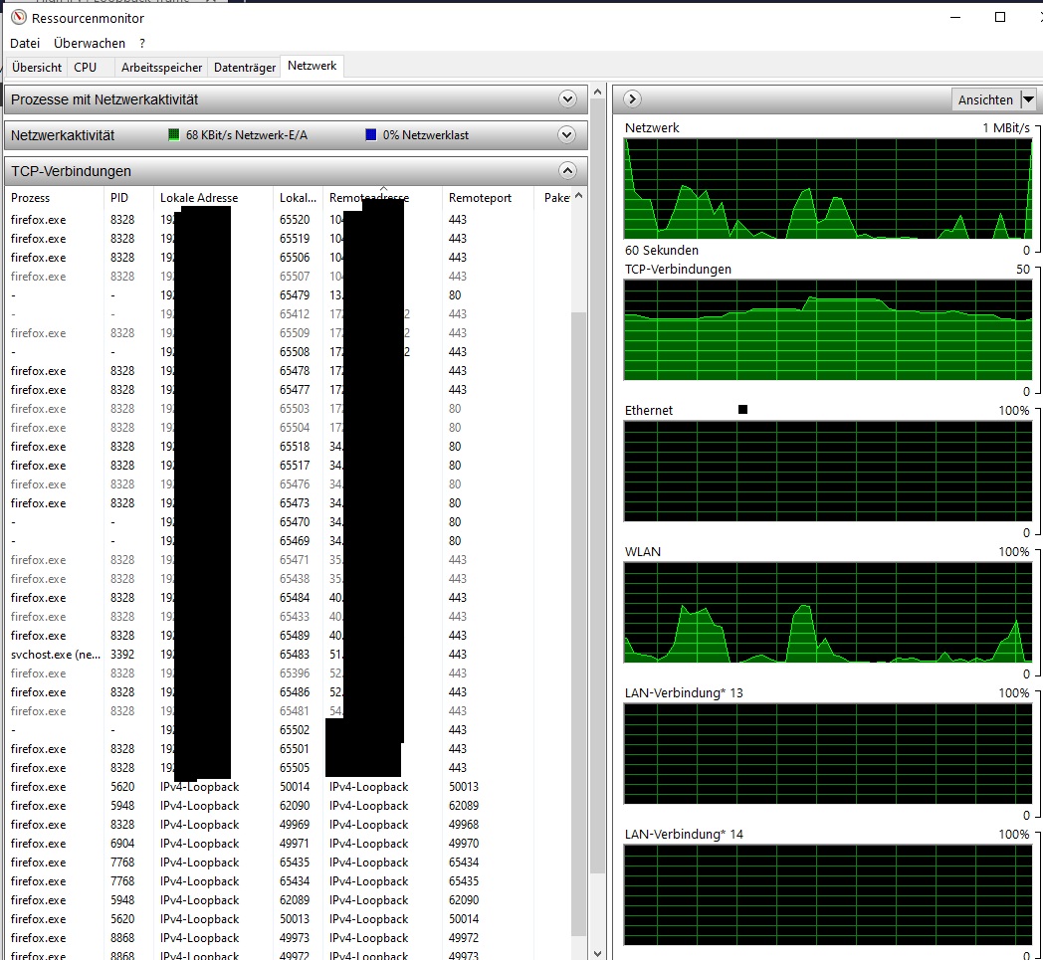Screen dimensions: 1043x960
Task: Select the svchost.exe (ne... row
Action: point(290,655)
